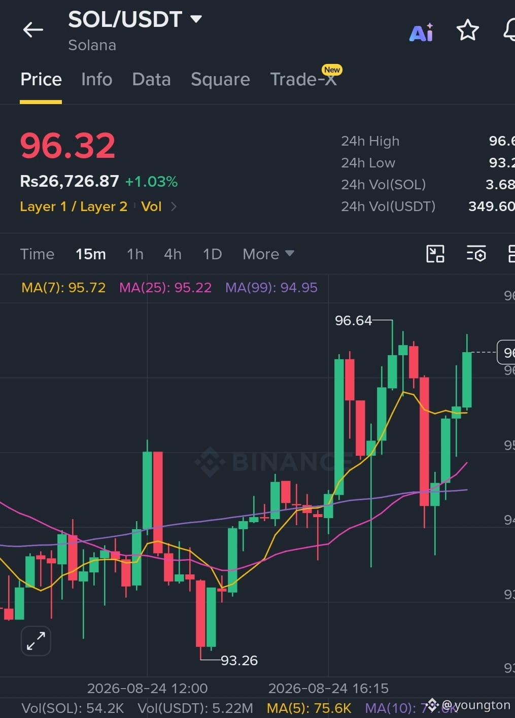
Task: Tap the MA(7): 95.72 indicator label
Action: [x=63, y=288]
